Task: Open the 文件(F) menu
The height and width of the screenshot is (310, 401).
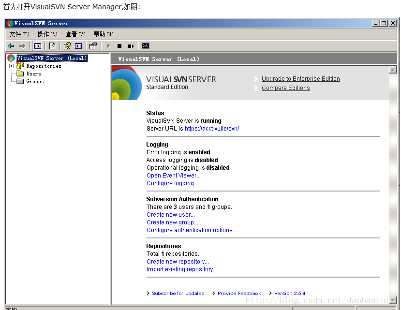Action: tap(19, 34)
